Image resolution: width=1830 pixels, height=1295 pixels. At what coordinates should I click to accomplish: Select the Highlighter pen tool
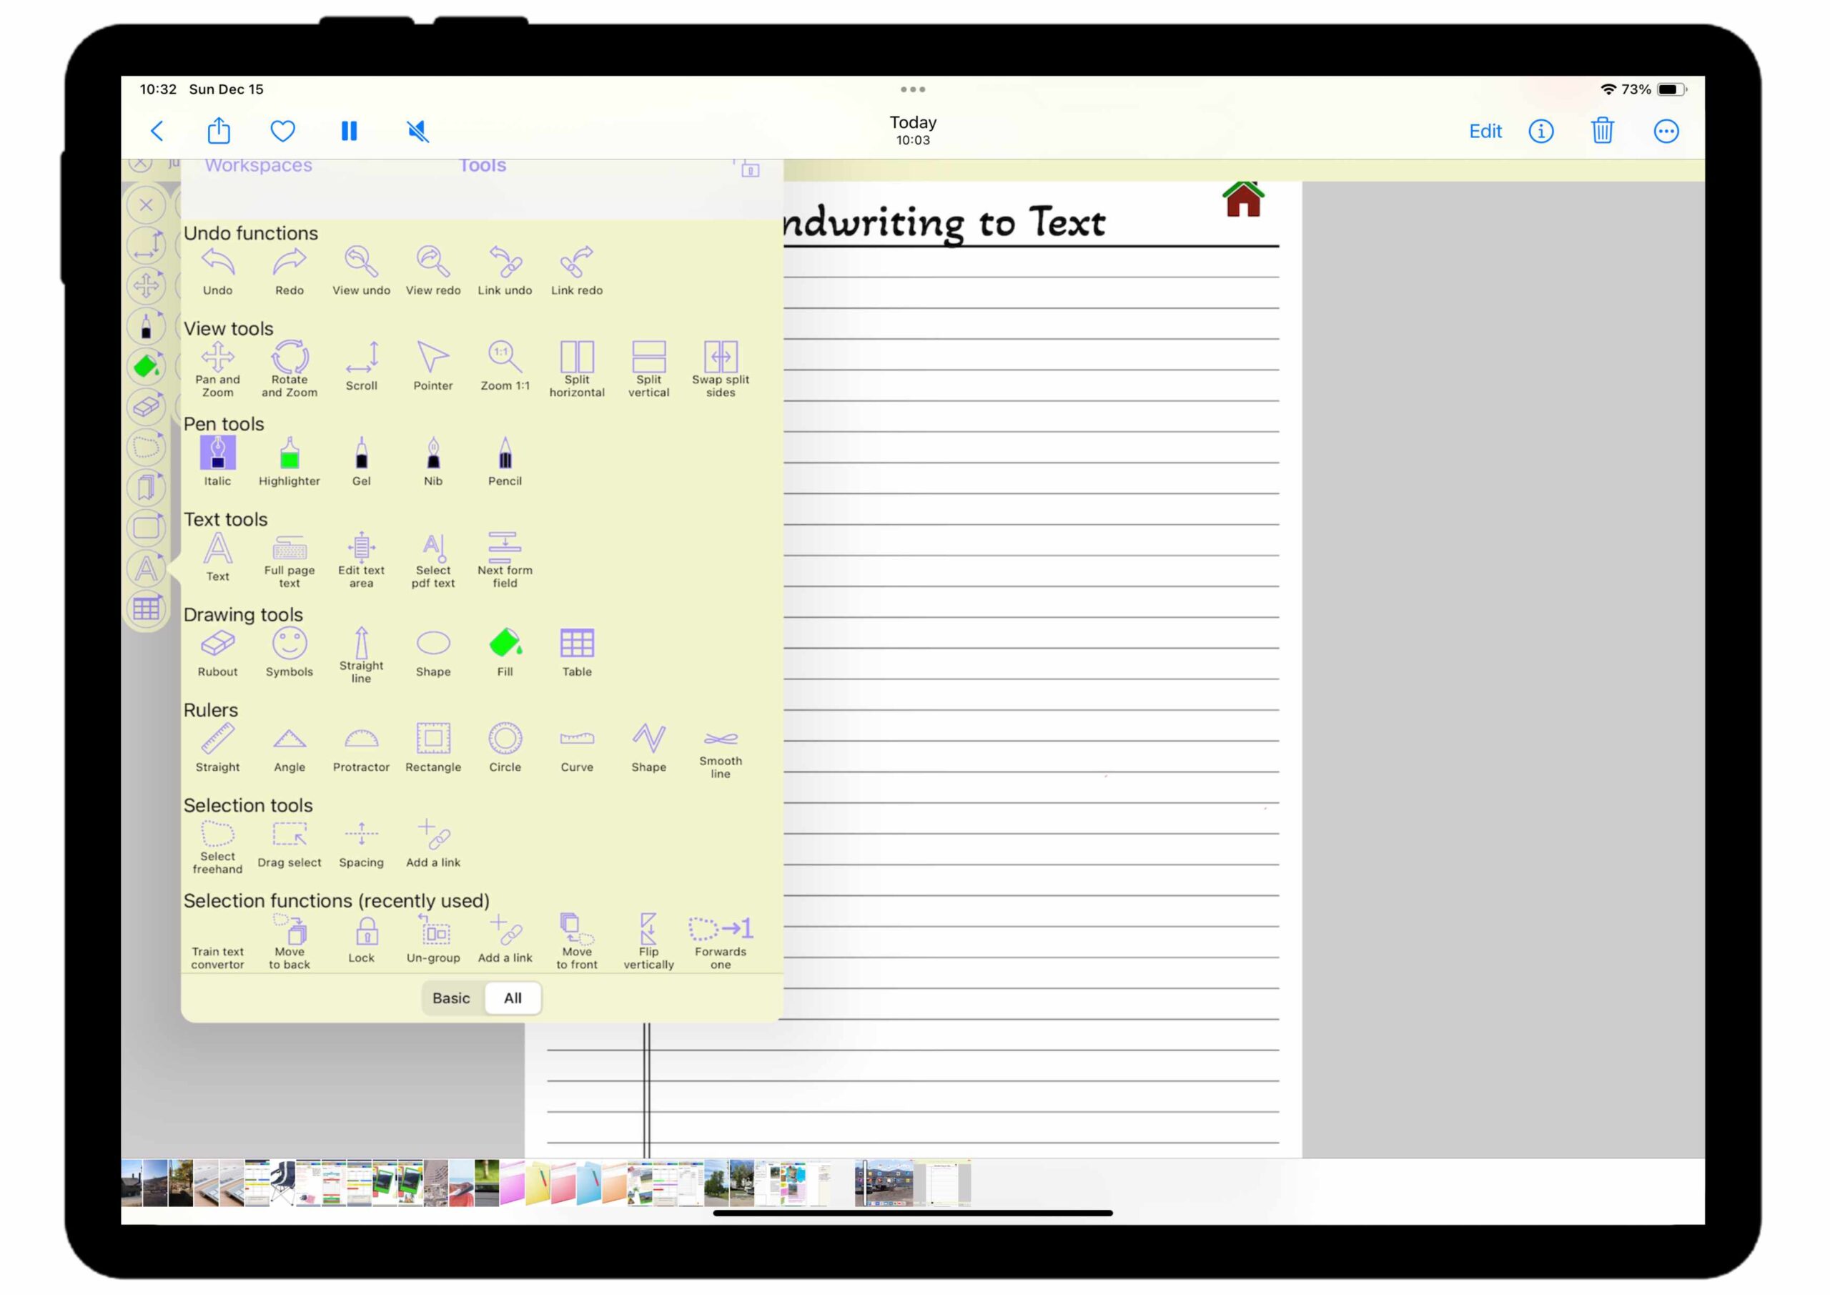pyautogui.click(x=290, y=461)
